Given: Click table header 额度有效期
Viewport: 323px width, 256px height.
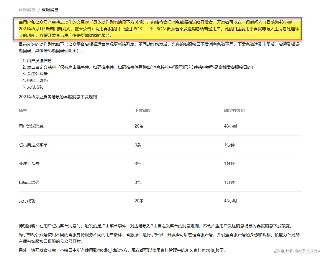Looking at the screenshot, I should [234, 110].
